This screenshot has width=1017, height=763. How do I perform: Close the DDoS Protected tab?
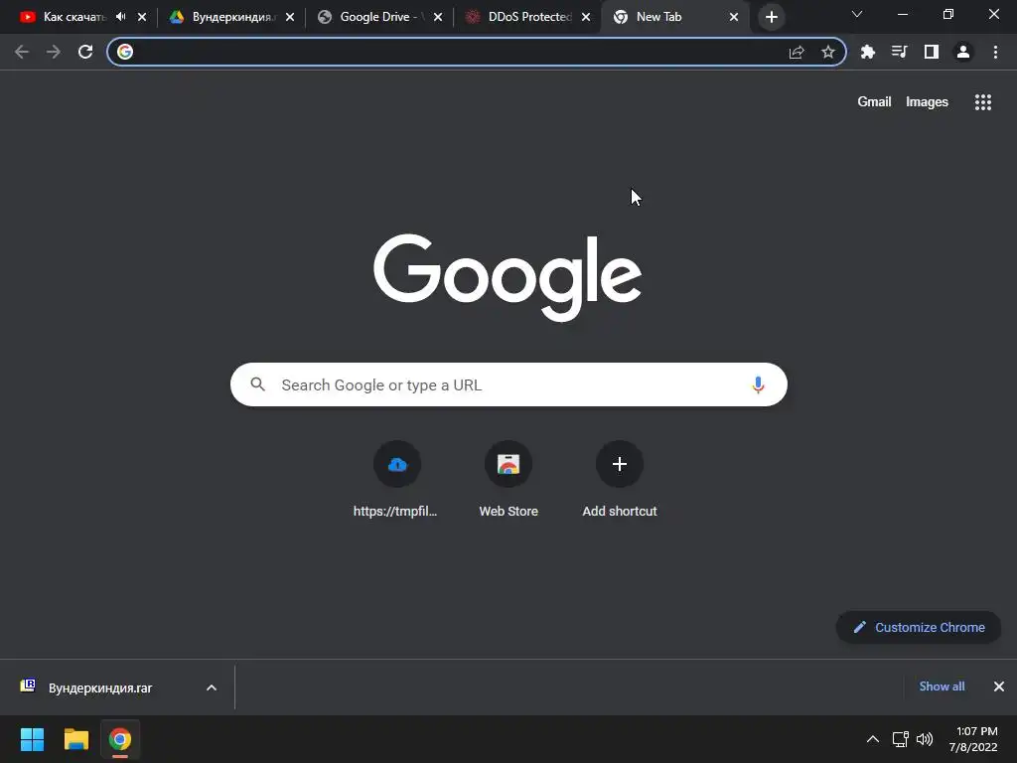click(586, 17)
